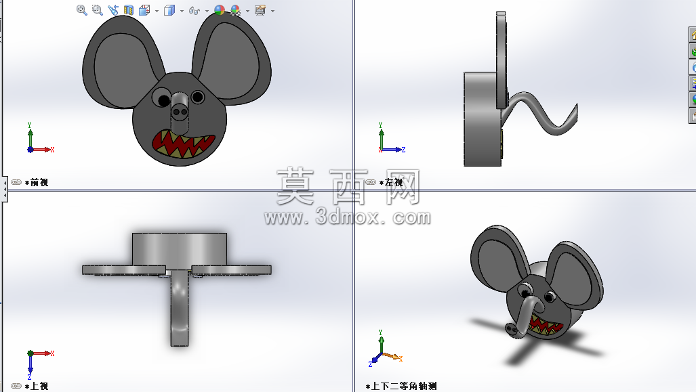The height and width of the screenshot is (392, 696).
Task: Open the Custom Properties clipboard tab
Action: point(693,116)
